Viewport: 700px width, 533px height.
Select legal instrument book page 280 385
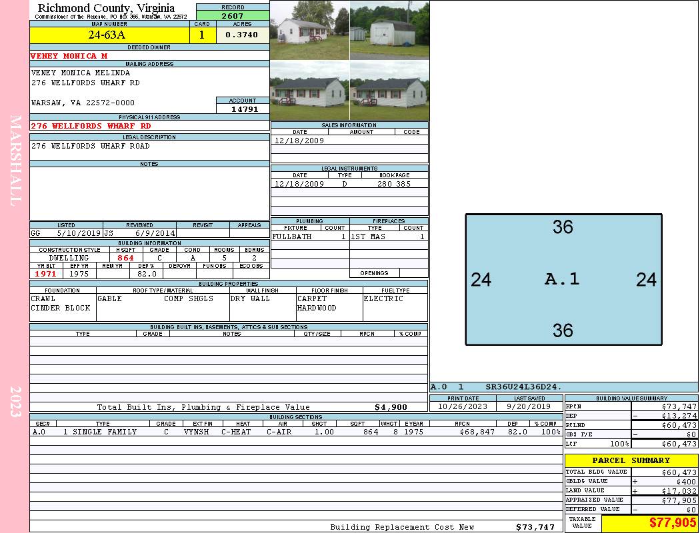pyautogui.click(x=394, y=184)
